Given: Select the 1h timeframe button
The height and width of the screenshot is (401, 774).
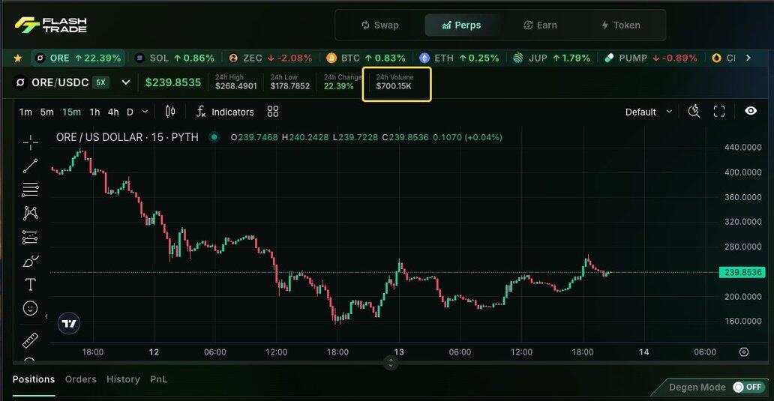Looking at the screenshot, I should click(94, 112).
